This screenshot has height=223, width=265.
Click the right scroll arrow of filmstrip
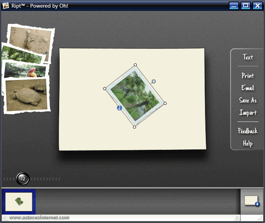pos(237,218)
